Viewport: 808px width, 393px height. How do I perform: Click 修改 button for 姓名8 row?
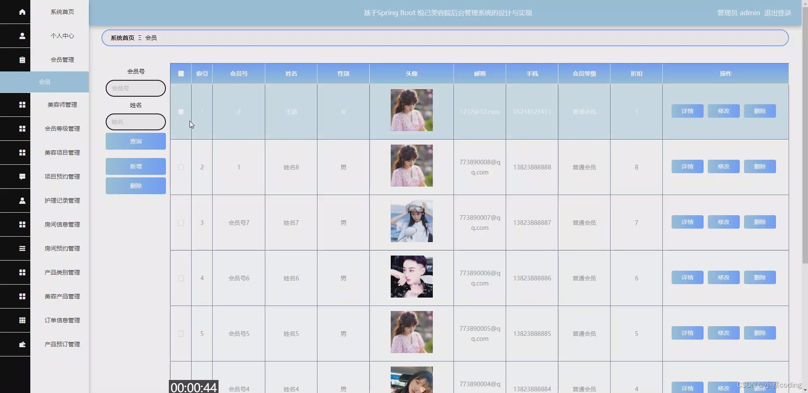[724, 166]
